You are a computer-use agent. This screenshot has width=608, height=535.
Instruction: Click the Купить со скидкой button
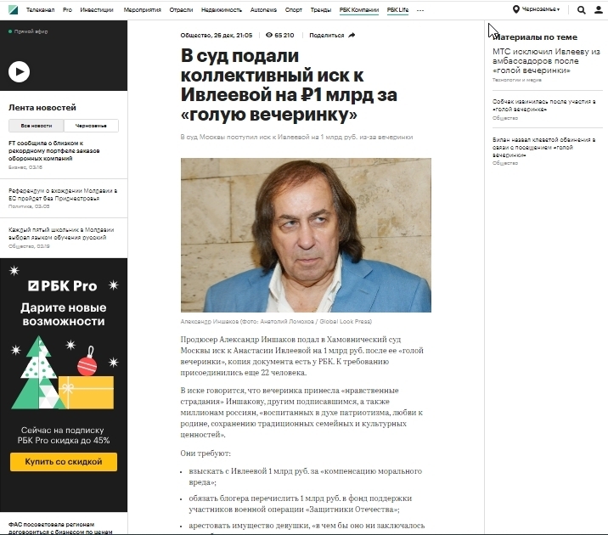[64, 462]
